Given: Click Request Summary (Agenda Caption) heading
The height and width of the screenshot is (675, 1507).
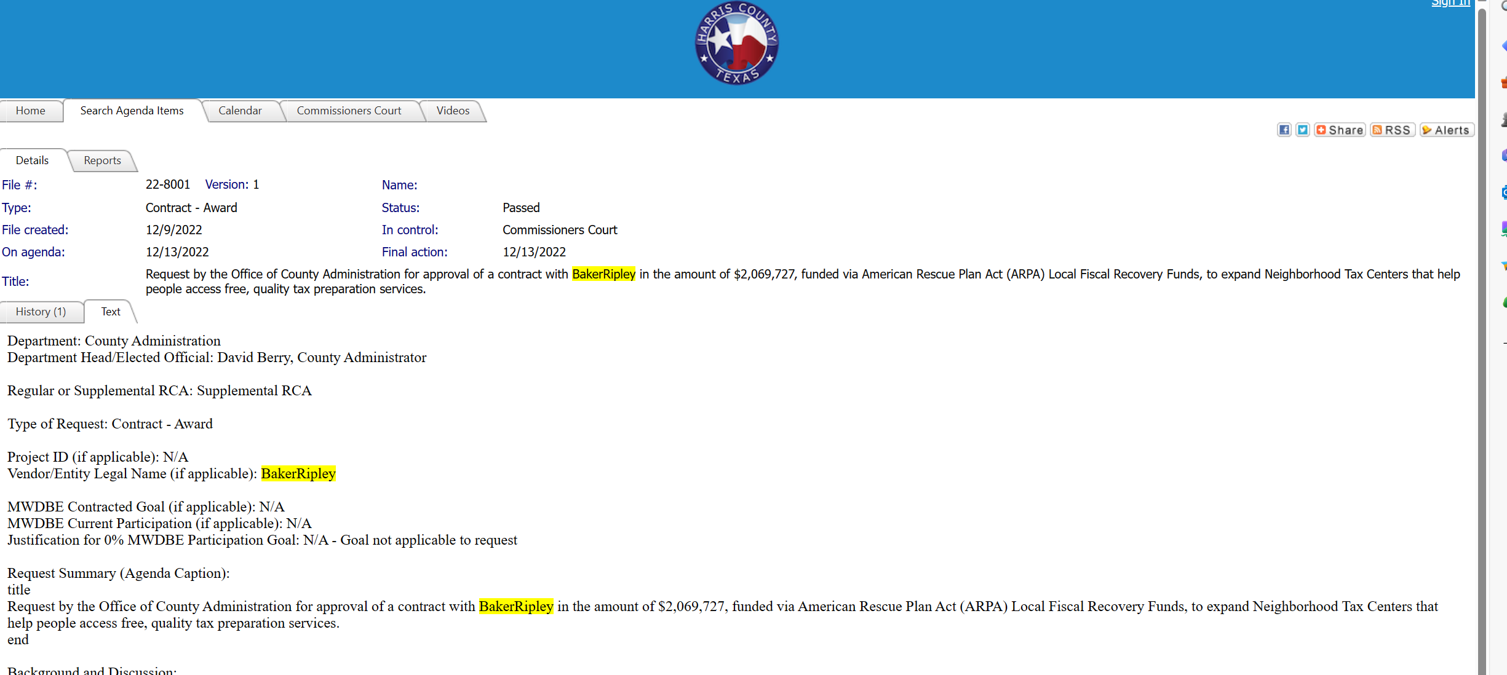Looking at the screenshot, I should coord(118,574).
